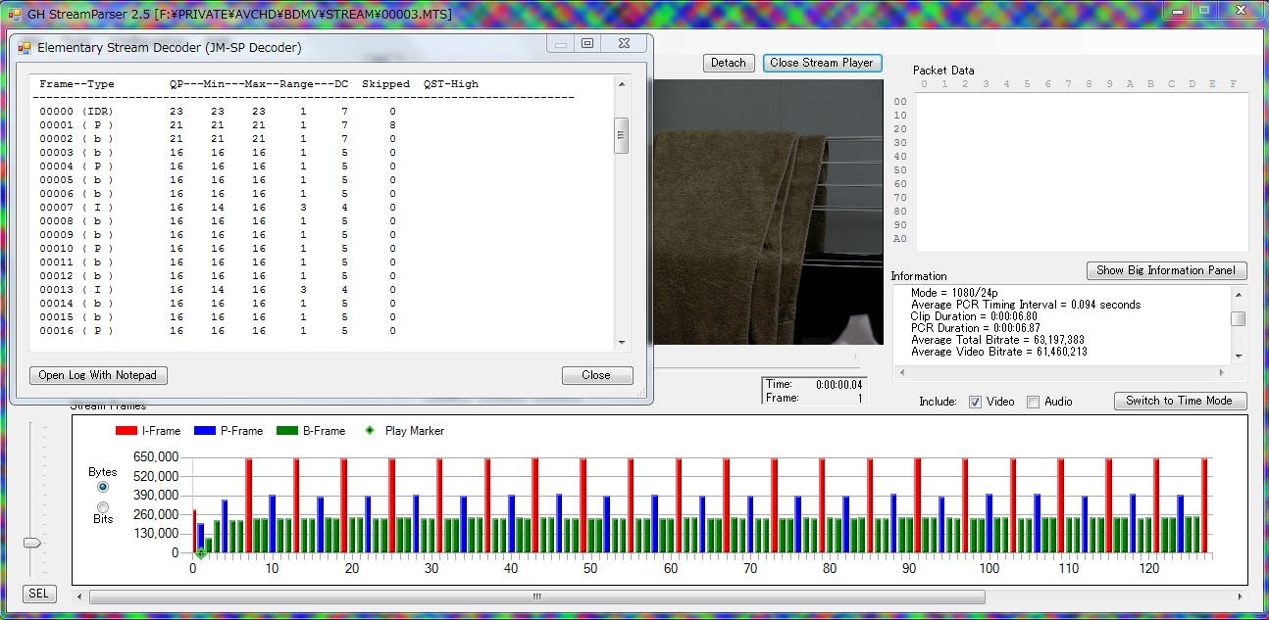This screenshot has width=1269, height=620.
Task: Switch to Time Mode
Action: click(1179, 401)
